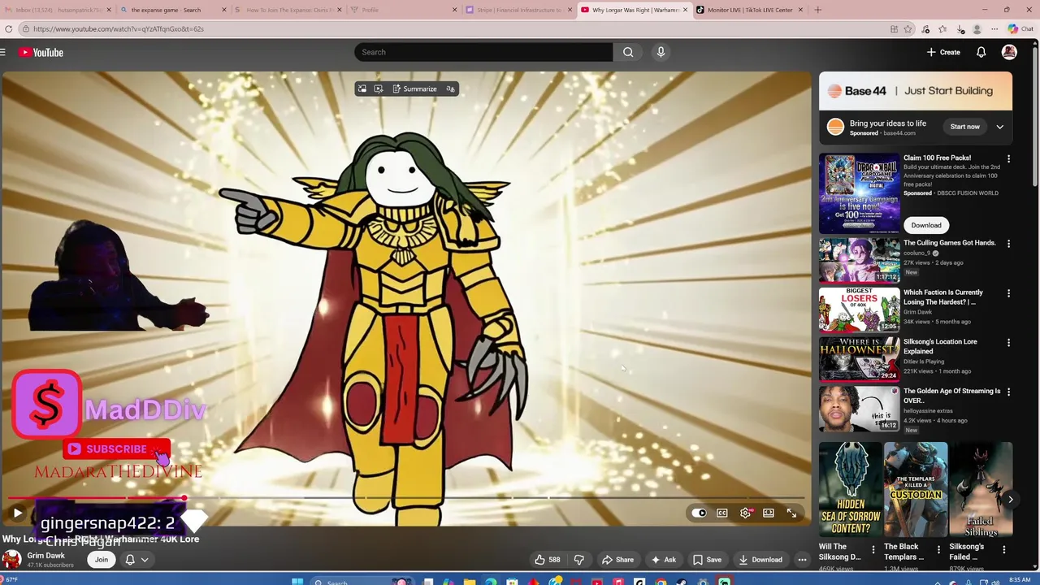The height and width of the screenshot is (585, 1040).
Task: Switch to Monitor LIVE TikTok tab
Action: point(749,10)
